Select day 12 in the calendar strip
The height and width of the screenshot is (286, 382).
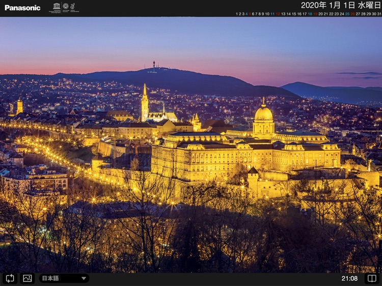point(278,14)
